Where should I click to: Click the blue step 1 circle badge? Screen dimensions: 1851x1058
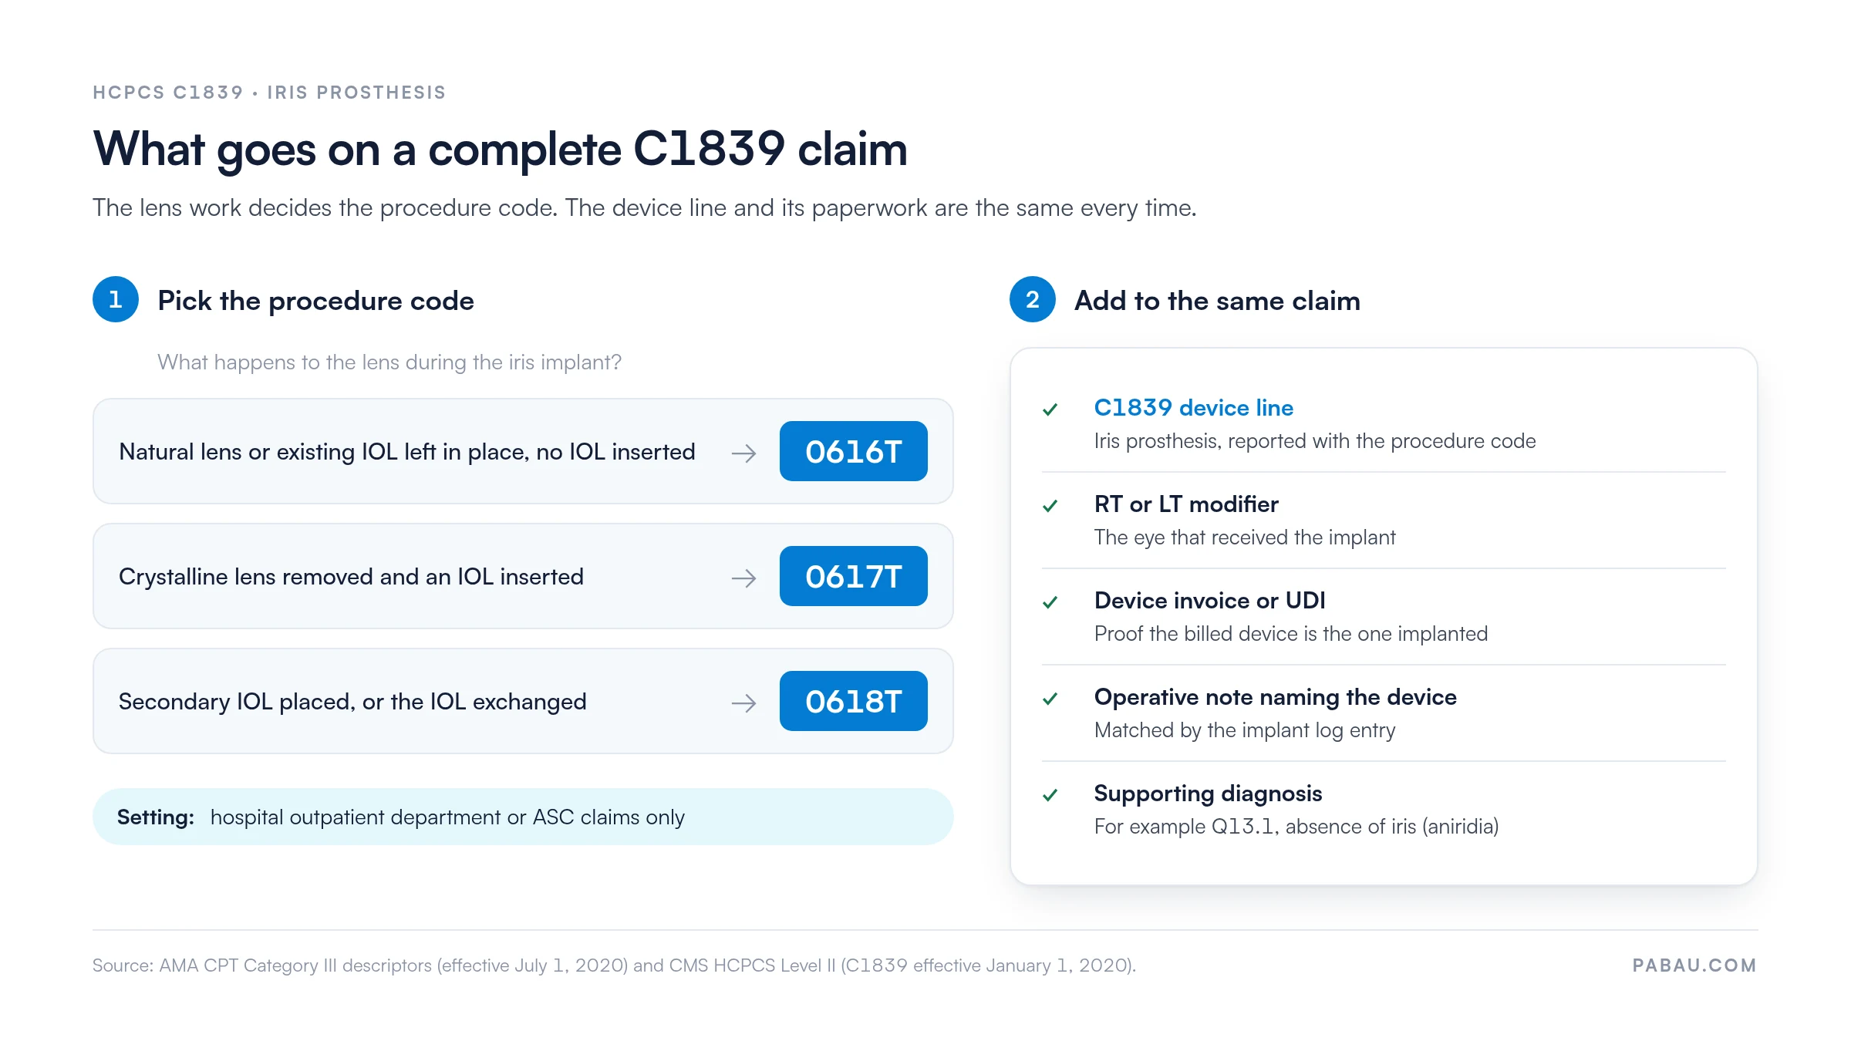coord(116,299)
